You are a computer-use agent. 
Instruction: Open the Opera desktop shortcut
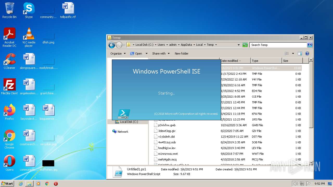pos(9,163)
